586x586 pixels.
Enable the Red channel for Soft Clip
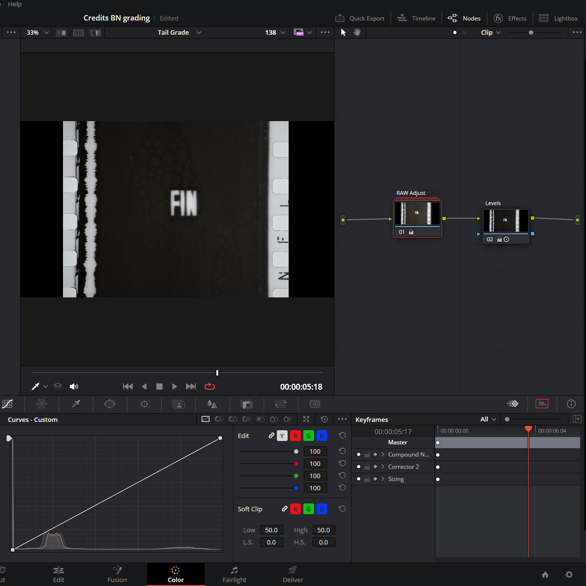[x=295, y=509]
